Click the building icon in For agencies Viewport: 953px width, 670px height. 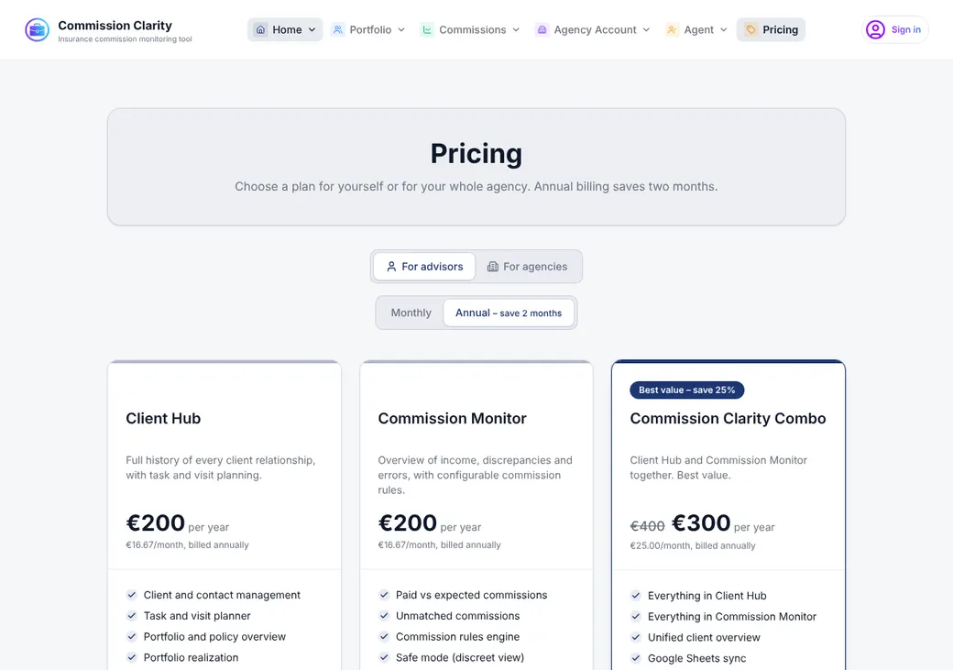[493, 267]
